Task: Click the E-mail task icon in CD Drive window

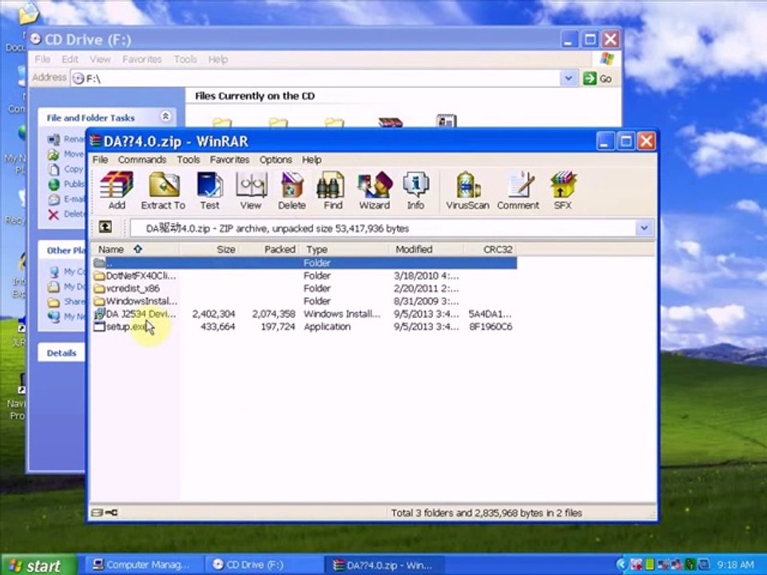Action: pyautogui.click(x=54, y=200)
